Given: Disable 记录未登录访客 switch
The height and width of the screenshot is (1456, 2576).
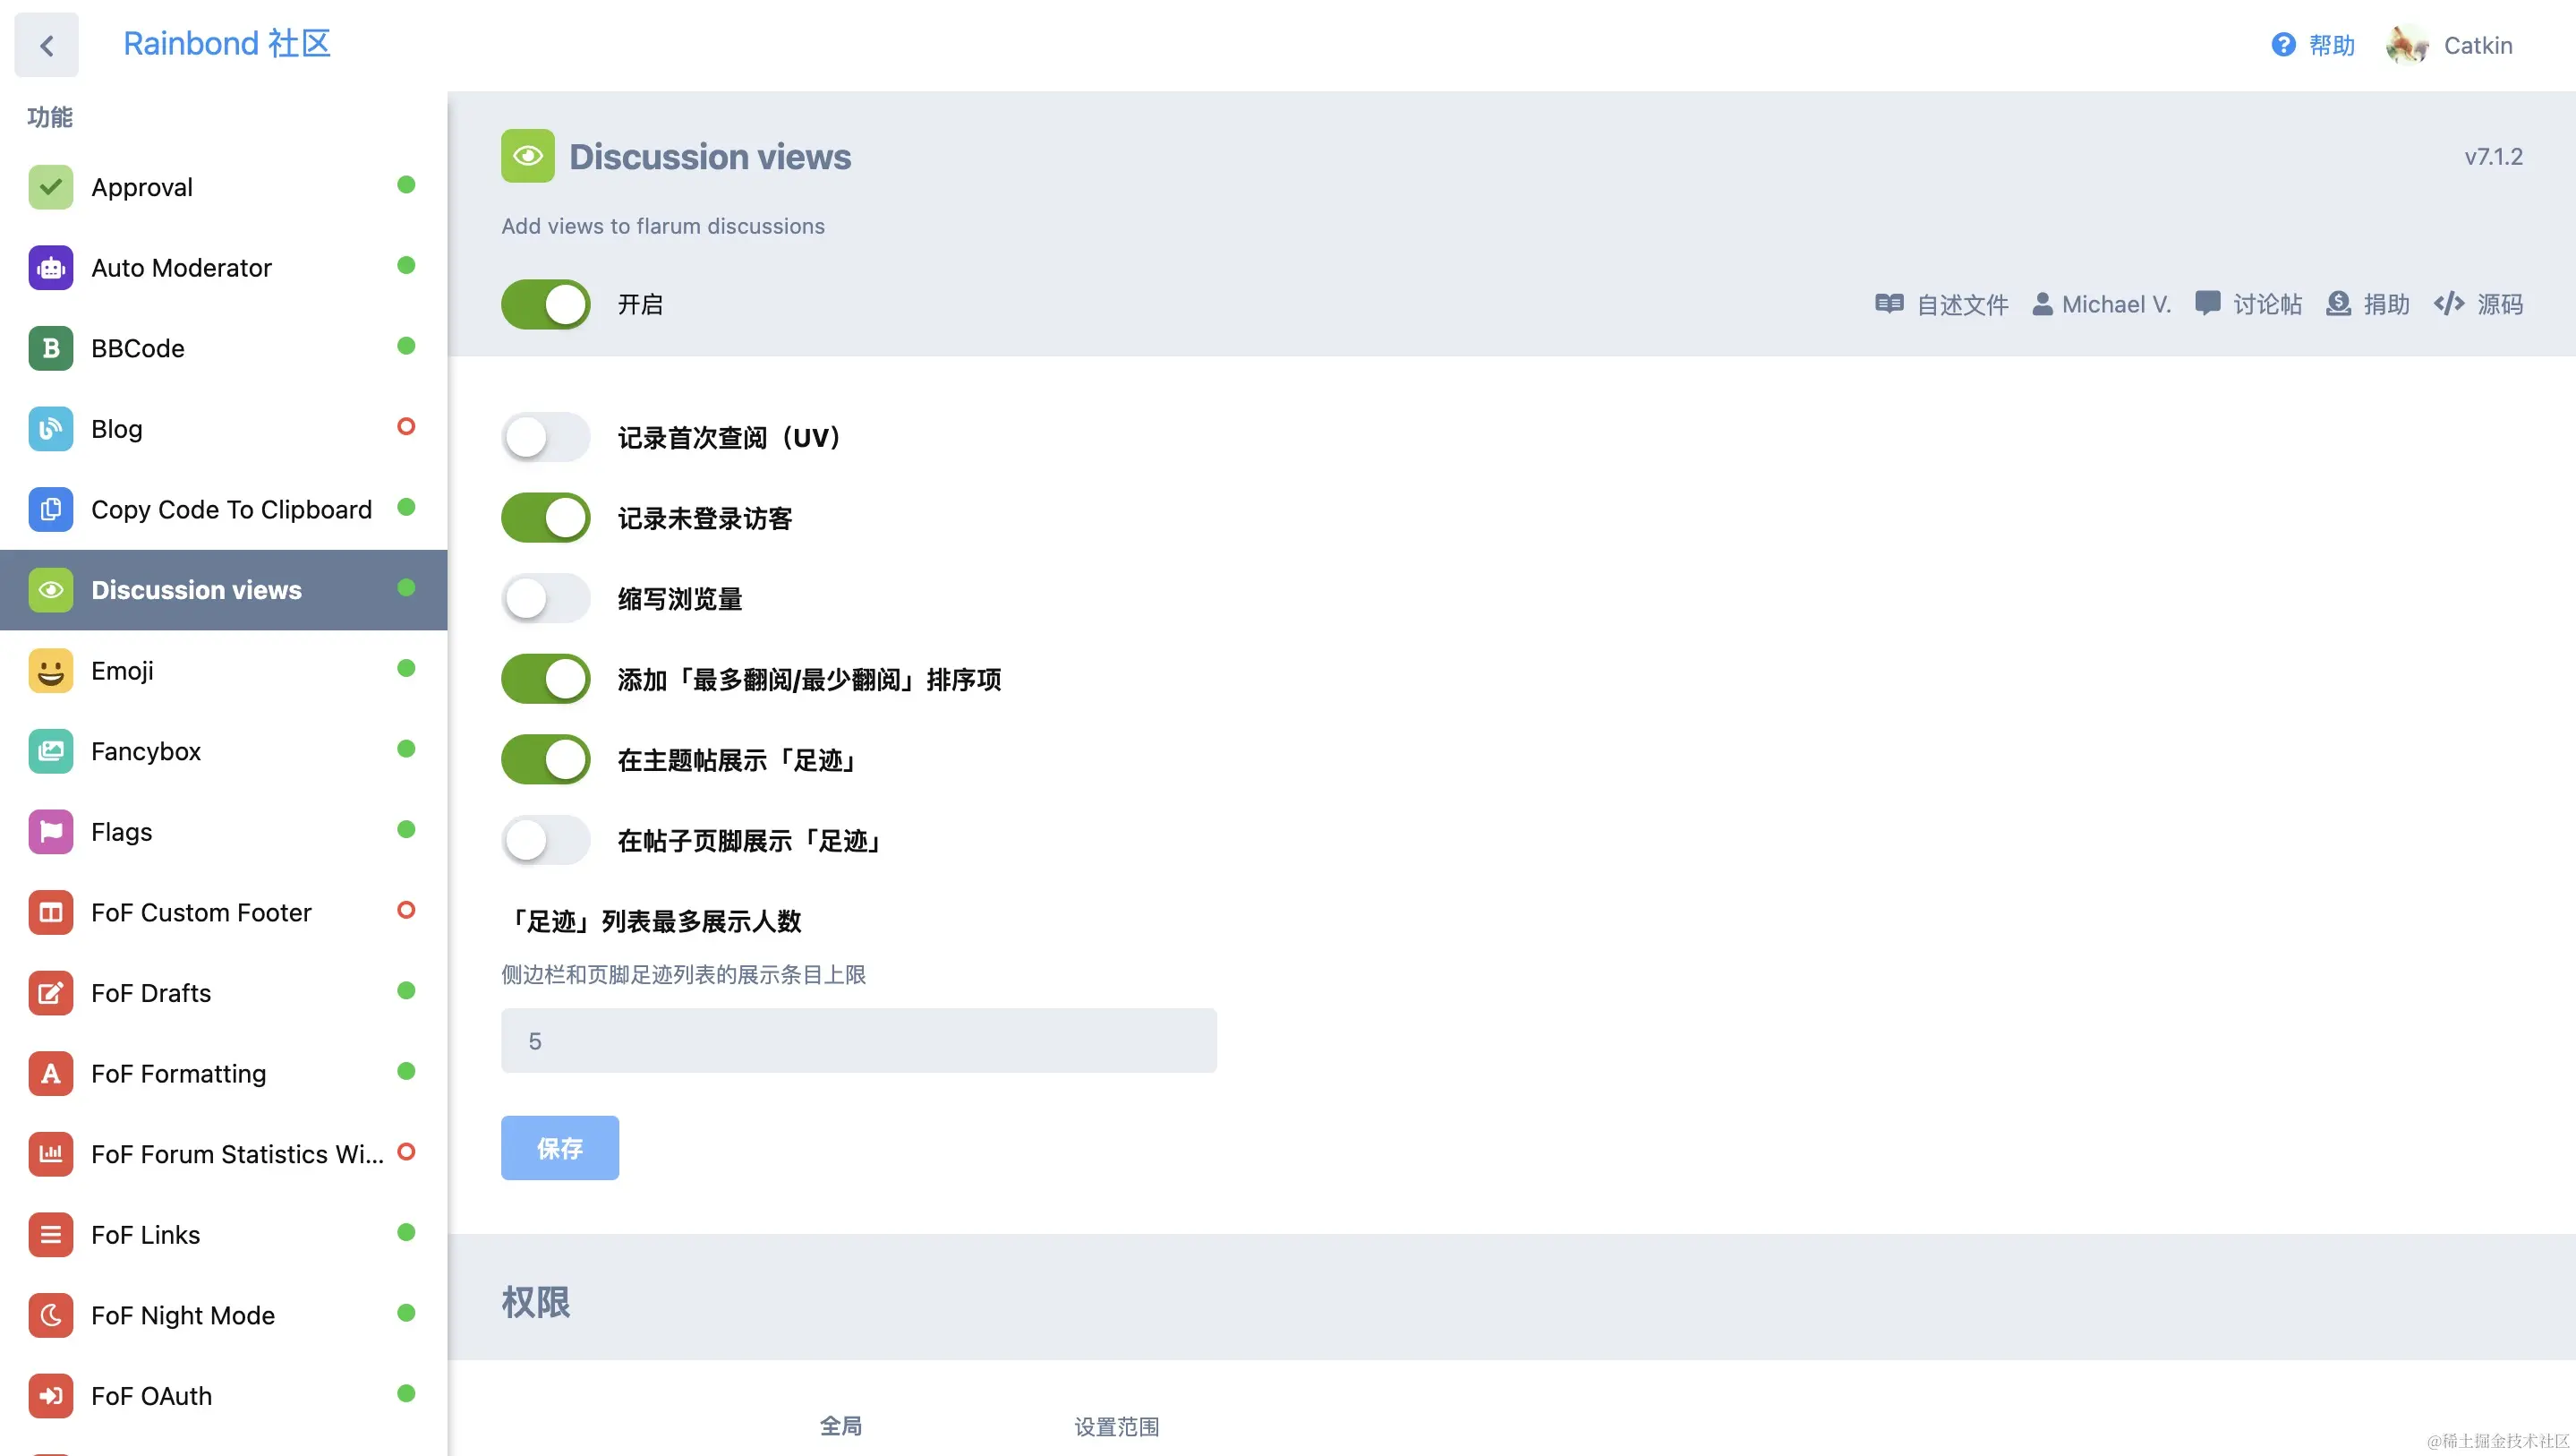Looking at the screenshot, I should [546, 518].
